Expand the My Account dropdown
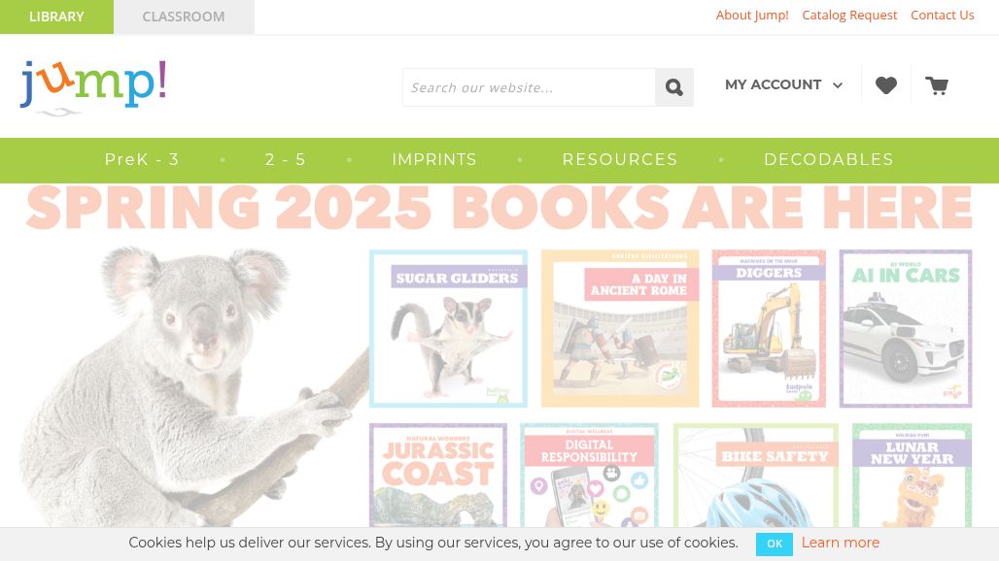The height and width of the screenshot is (561, 999). coord(783,84)
